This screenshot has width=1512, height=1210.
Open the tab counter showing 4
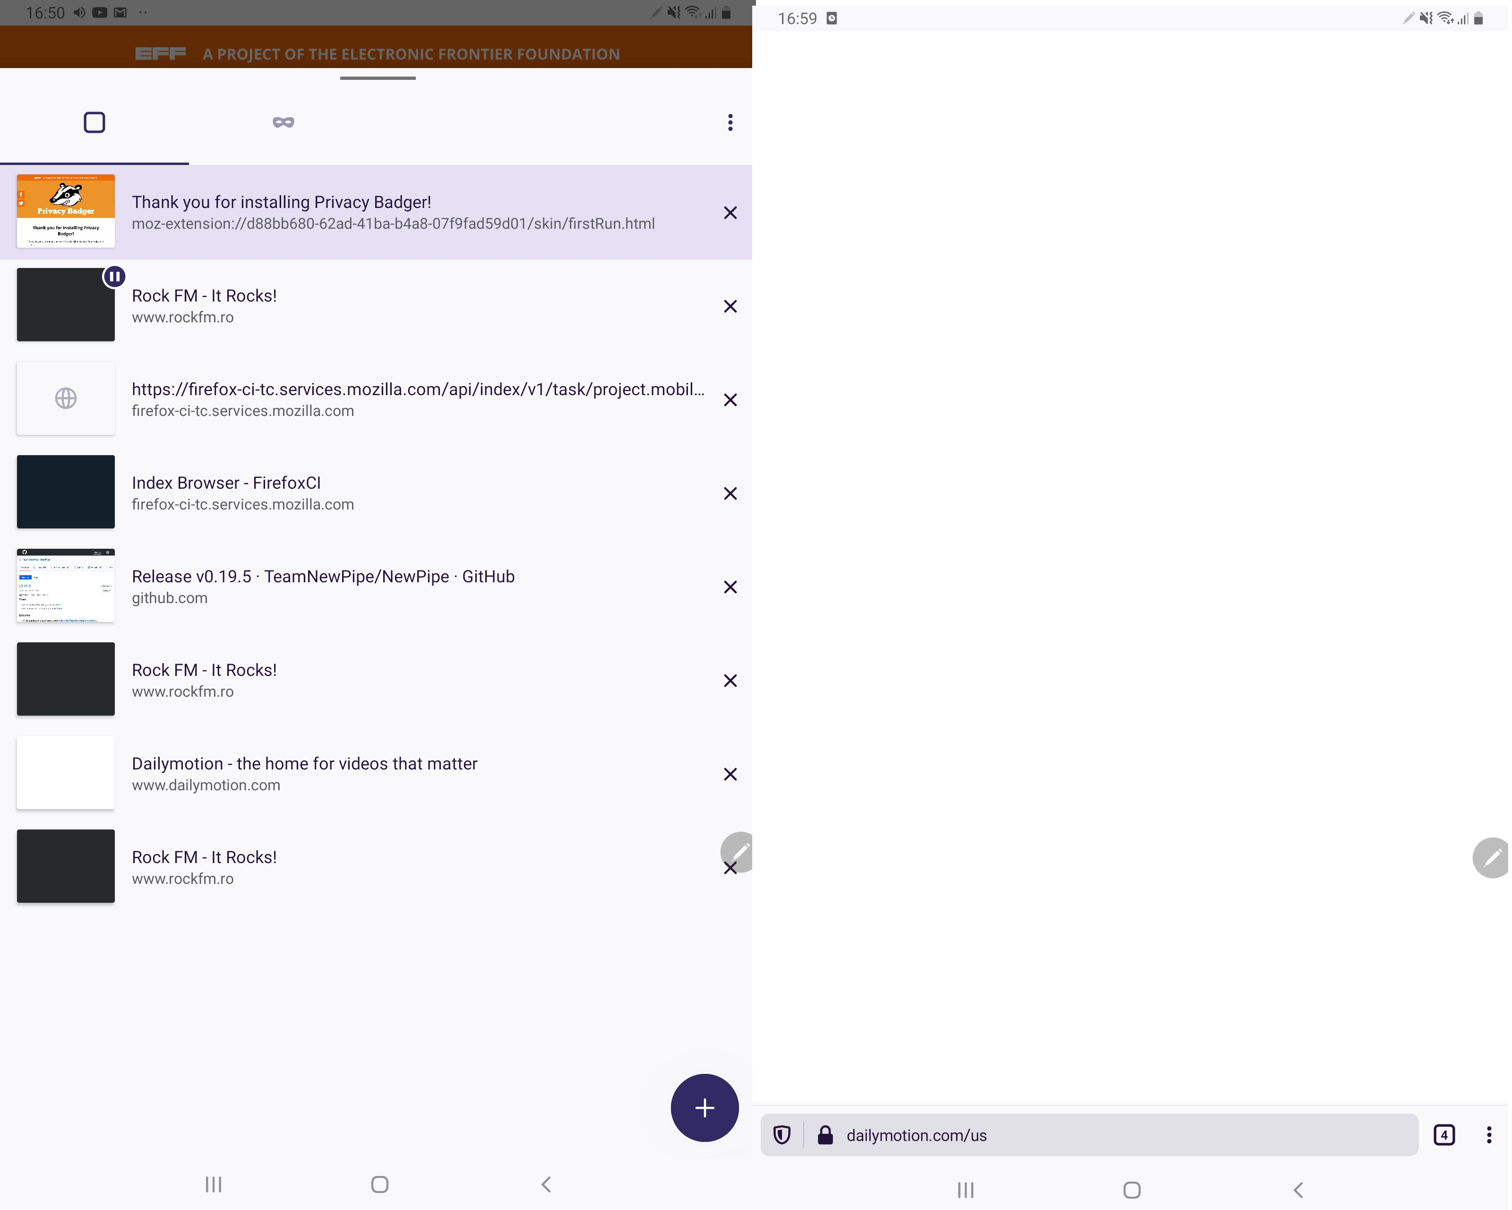pos(1444,1135)
